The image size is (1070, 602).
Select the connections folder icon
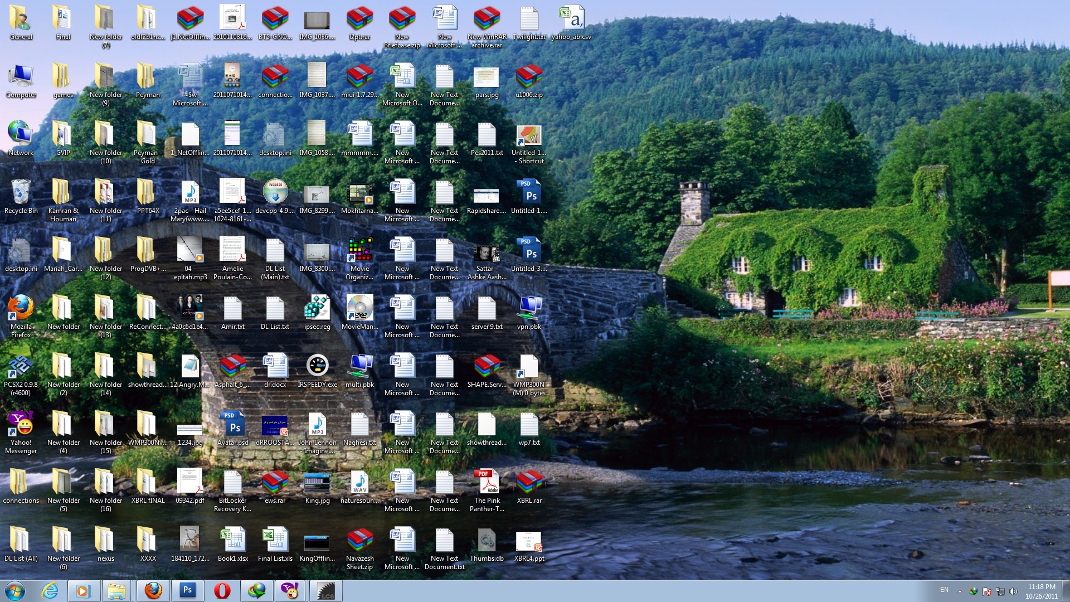point(21,487)
